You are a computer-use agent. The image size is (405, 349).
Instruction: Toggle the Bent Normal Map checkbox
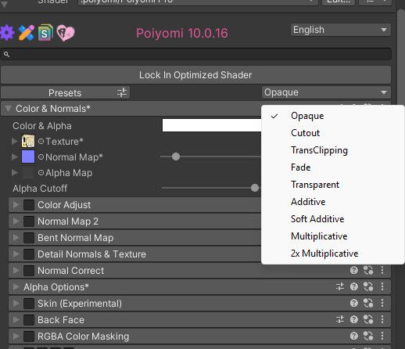(29, 238)
